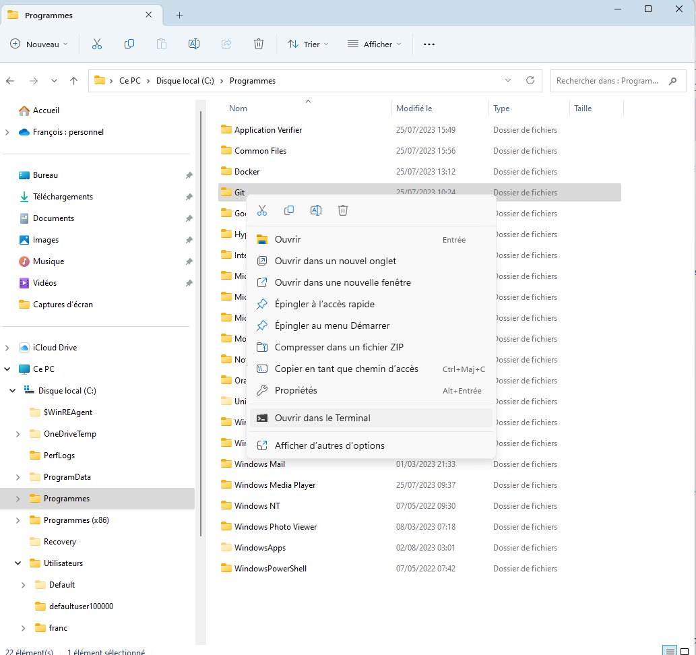Screen dimensions: 696x655
Task: Click the rename icon in the context menu
Action: (316, 210)
